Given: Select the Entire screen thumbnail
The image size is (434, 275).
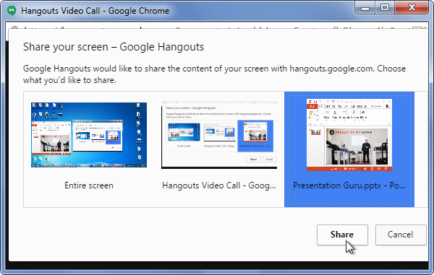Looking at the screenshot, I should click(x=89, y=135).
